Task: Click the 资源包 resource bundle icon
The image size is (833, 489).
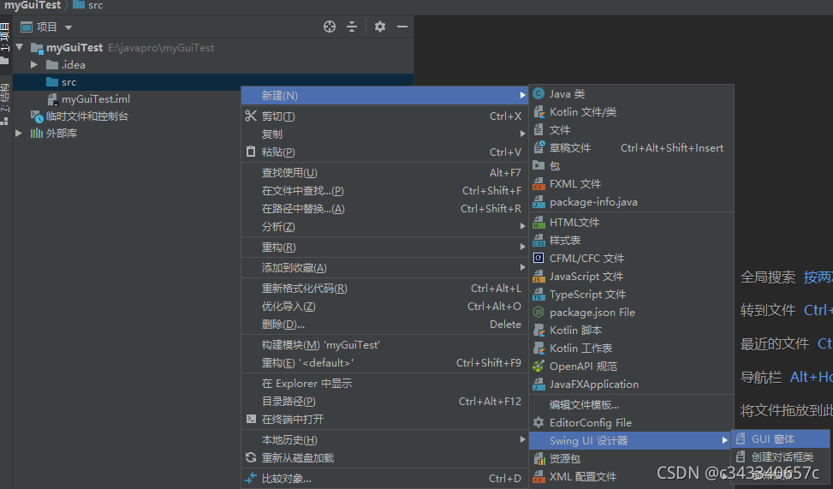Action: (538, 459)
